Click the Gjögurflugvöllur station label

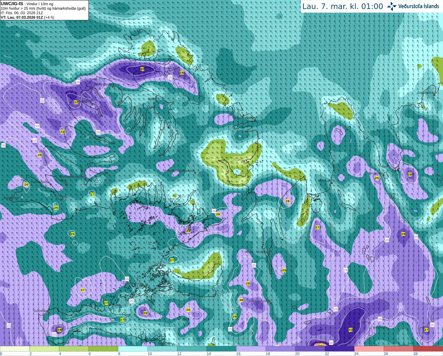pyautogui.click(x=243, y=118)
